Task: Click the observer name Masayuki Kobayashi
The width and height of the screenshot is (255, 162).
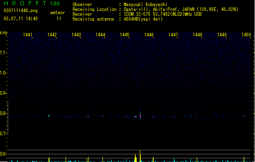Action: (146, 4)
